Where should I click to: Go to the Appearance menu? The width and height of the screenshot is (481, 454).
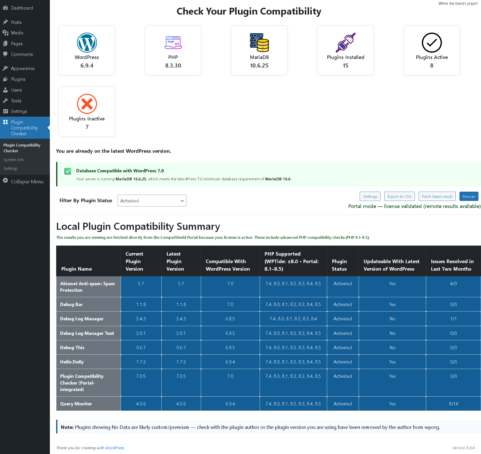(23, 68)
